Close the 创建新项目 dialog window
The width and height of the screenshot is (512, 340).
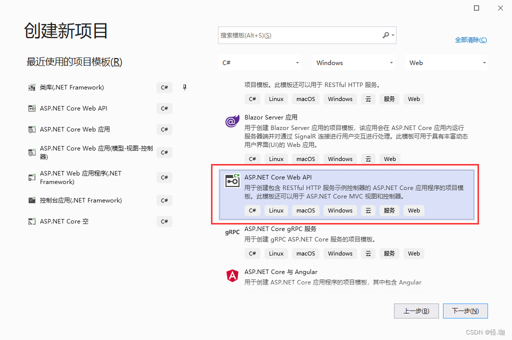click(500, 8)
